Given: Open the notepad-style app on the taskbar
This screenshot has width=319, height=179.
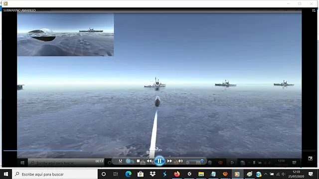Looking at the screenshot, I should [x=213, y=174].
